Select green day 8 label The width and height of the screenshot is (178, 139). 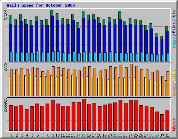tap(48, 135)
